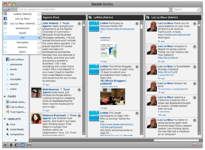
Task: Check the Loic Le Meur (Admin) checkbox
Action: (39, 23)
